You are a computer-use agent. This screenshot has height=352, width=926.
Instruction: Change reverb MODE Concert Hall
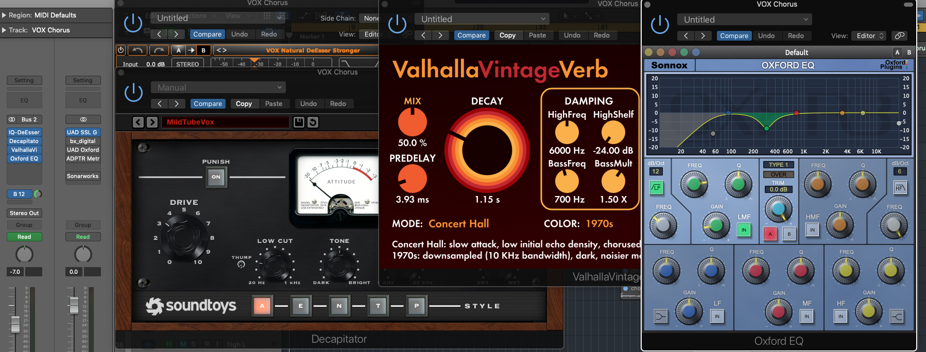pos(458,224)
